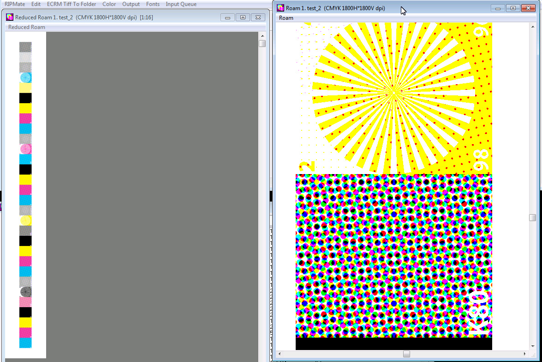The height and width of the screenshot is (362, 542).
Task: Maximize the Reduced Roam window
Action: [243, 17]
